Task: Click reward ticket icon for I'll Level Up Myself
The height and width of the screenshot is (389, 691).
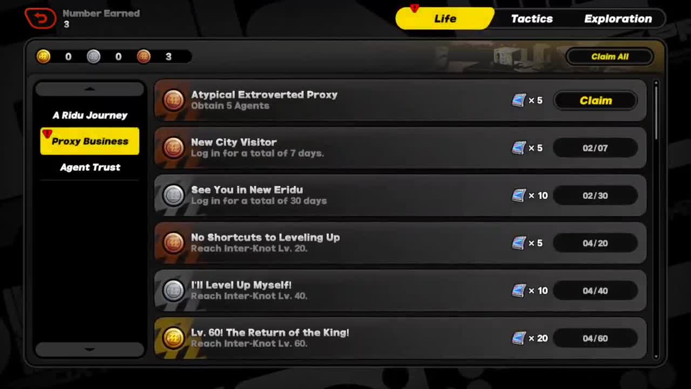Action: (x=519, y=291)
